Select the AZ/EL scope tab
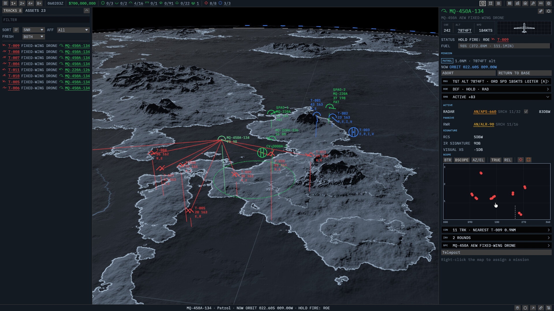Image resolution: width=554 pixels, height=311 pixels. [478, 160]
